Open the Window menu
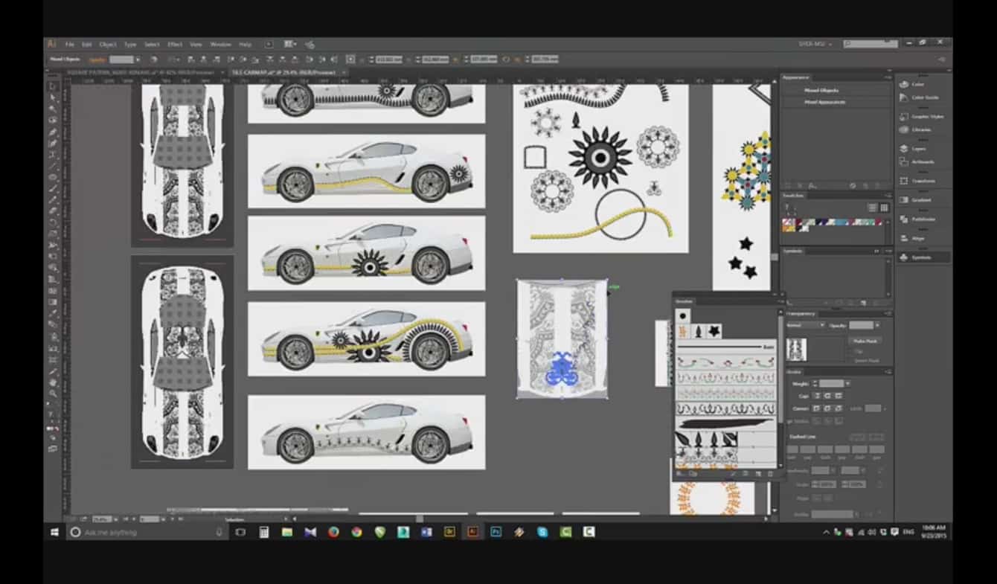 (x=220, y=44)
